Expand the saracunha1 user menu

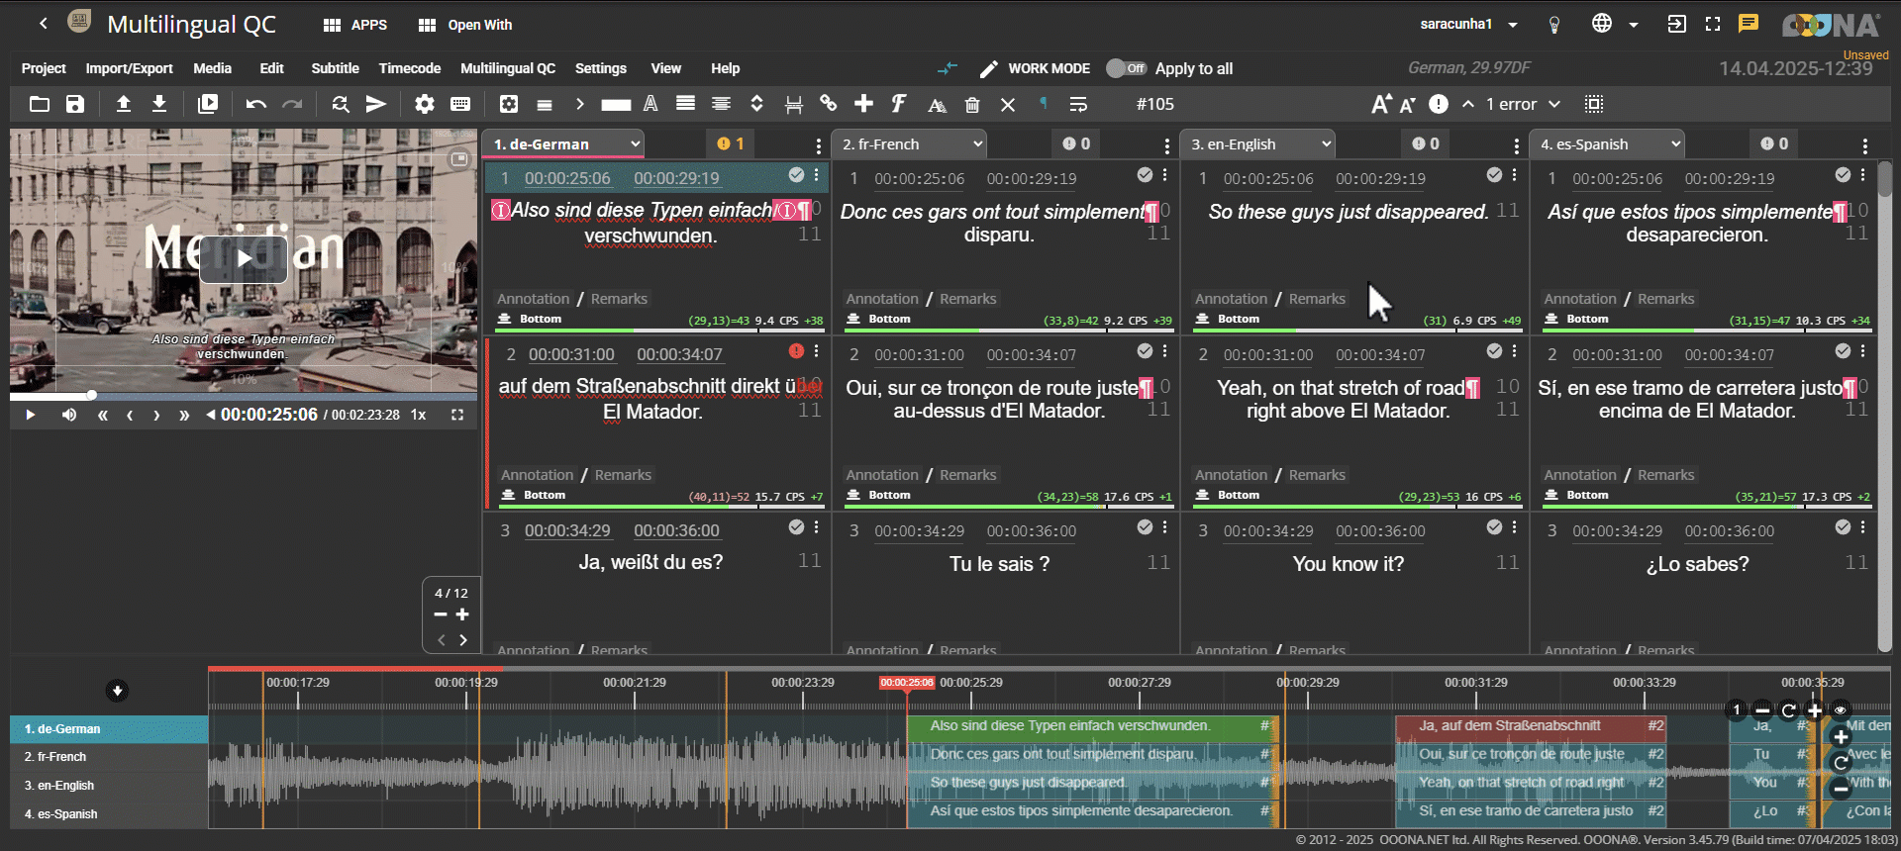[x=1513, y=25]
